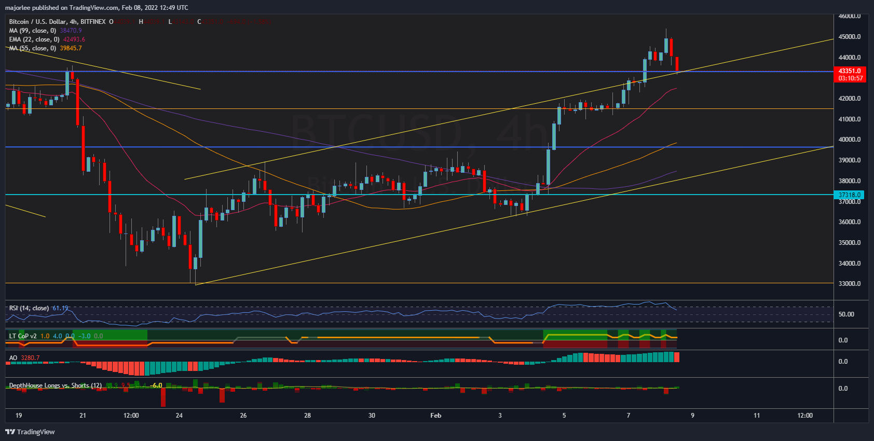The height and width of the screenshot is (441, 874).
Task: Click the TradingView logo at bottom left
Action: (30, 432)
